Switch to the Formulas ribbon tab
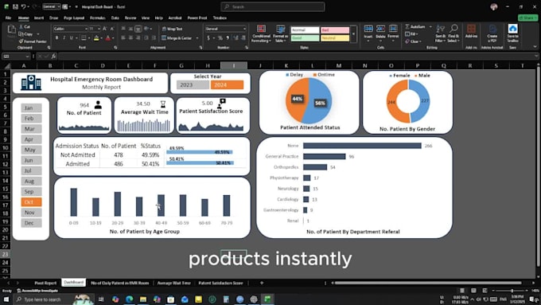The image size is (541, 305). pos(98,18)
